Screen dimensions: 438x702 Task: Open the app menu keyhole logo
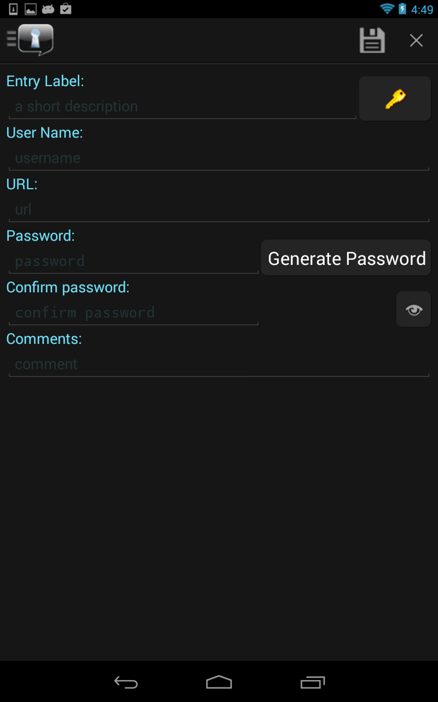(30, 40)
